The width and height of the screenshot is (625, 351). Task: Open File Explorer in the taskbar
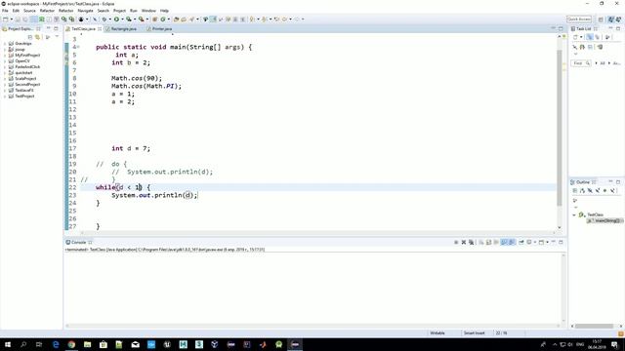(87, 344)
